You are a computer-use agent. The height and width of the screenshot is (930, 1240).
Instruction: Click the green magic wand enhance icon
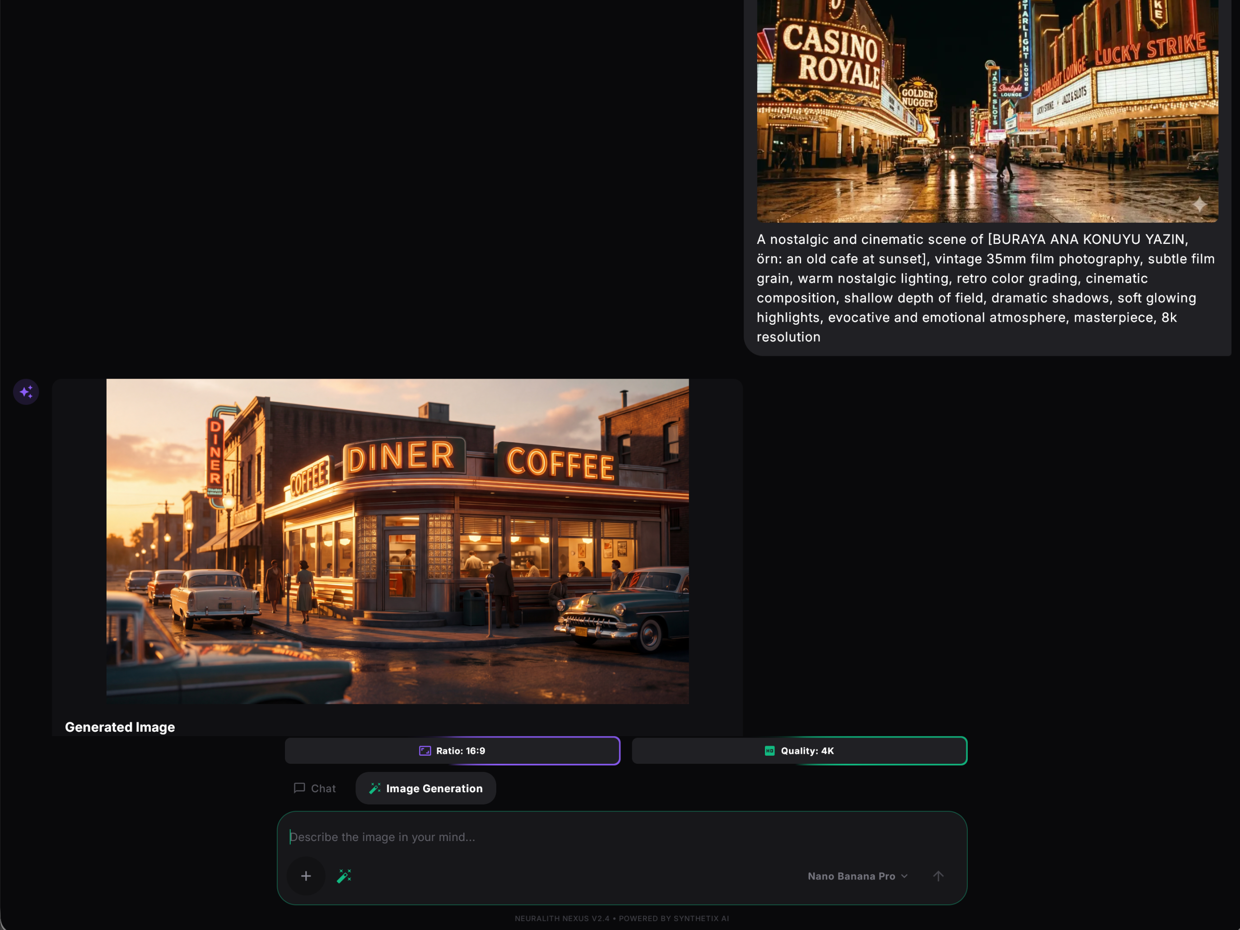[344, 876]
